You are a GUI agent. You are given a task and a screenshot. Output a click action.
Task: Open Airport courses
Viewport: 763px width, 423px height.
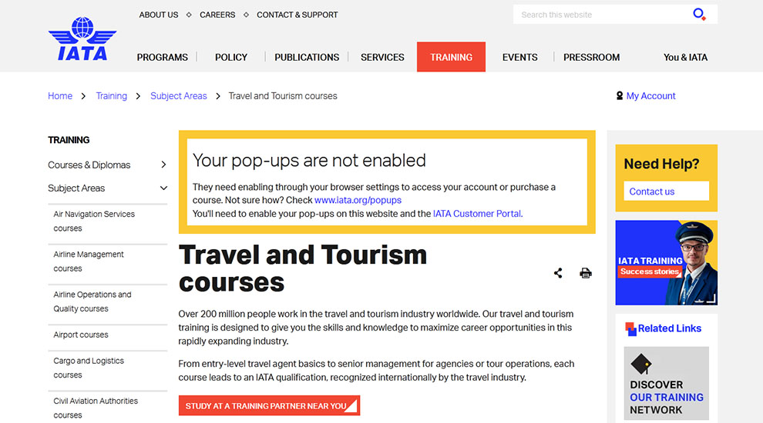(81, 335)
